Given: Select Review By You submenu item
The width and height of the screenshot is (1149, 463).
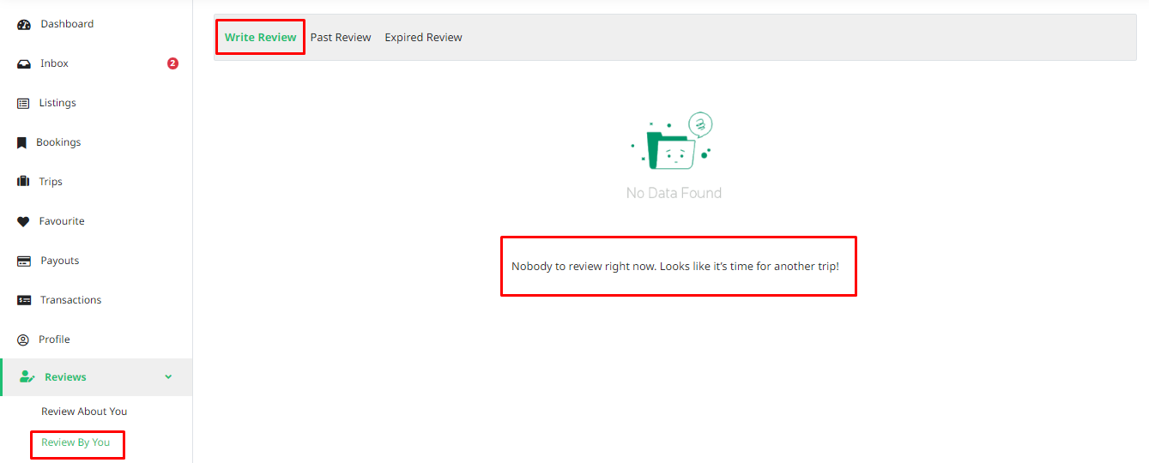Looking at the screenshot, I should coord(76,442).
